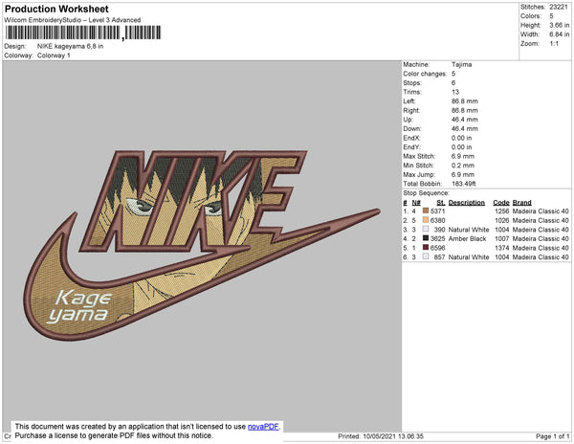This screenshot has height=444, width=574.
Task: Click the design name 'NIKE kageyama 6,8 in'
Action: [70, 46]
